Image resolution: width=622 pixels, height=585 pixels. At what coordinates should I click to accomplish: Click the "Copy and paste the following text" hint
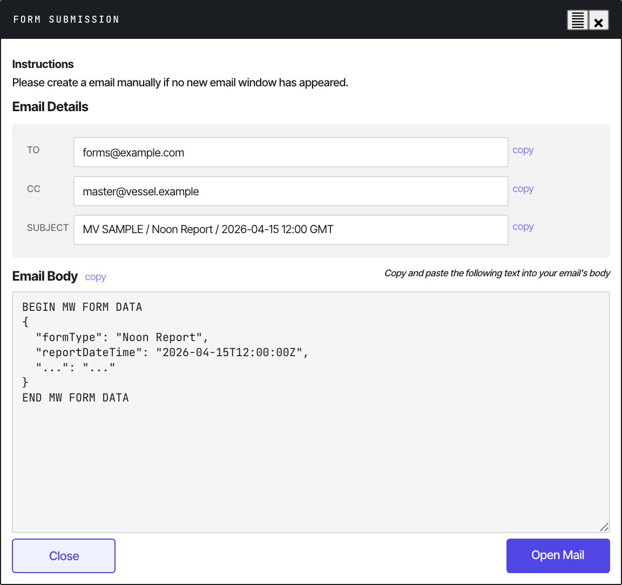click(x=497, y=273)
